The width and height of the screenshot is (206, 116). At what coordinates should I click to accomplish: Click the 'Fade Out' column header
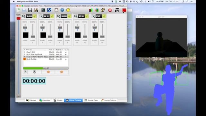(x=59, y=50)
